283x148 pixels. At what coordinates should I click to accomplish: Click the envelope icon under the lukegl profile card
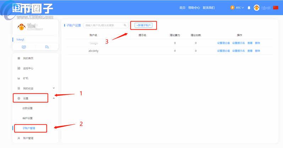[x=24, y=47]
